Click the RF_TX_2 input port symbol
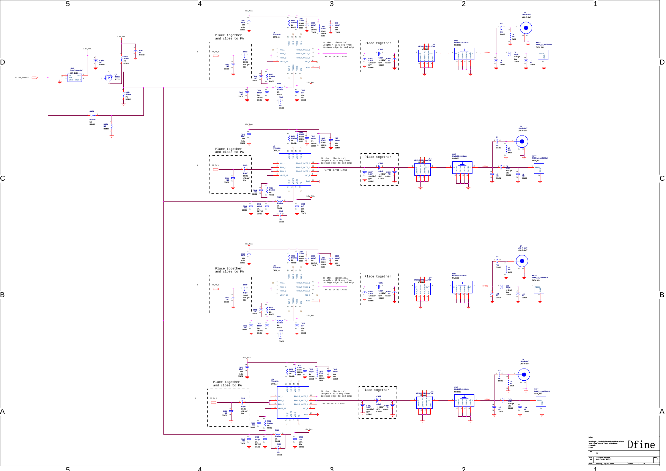This screenshot has width=666, height=471. click(216, 289)
